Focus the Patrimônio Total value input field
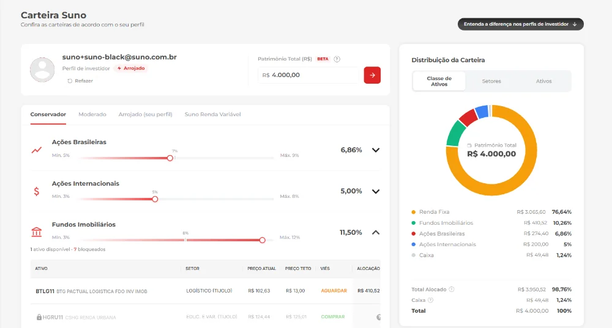The height and width of the screenshot is (328, 612). click(308, 75)
